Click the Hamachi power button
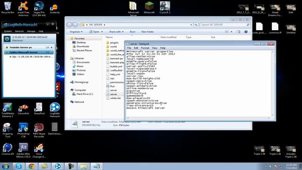The width and height of the screenshot is (302, 170). pos(7,39)
